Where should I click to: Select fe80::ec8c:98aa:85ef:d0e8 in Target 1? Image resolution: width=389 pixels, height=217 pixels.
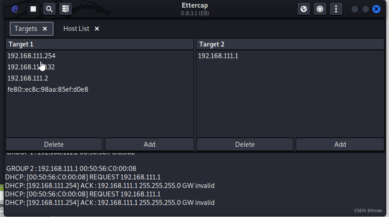100,89
